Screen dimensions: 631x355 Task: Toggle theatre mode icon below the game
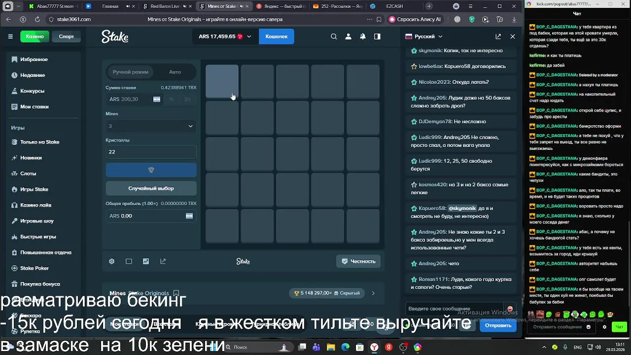click(x=129, y=261)
